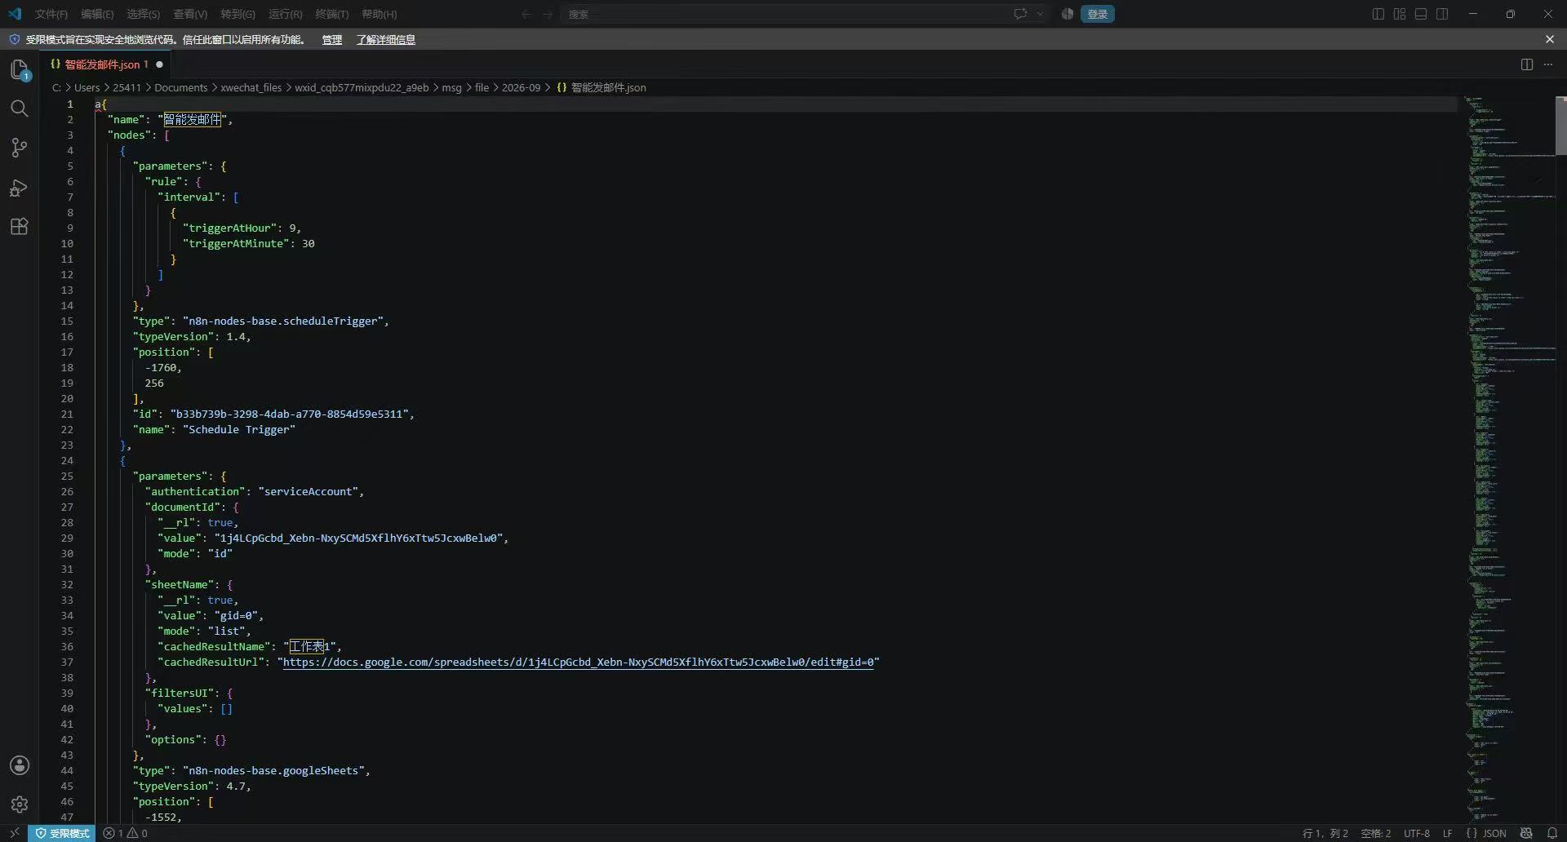Screen dimensions: 1567x842
Task: Open the chat dropdown arrow in title bar
Action: [x=1040, y=14]
